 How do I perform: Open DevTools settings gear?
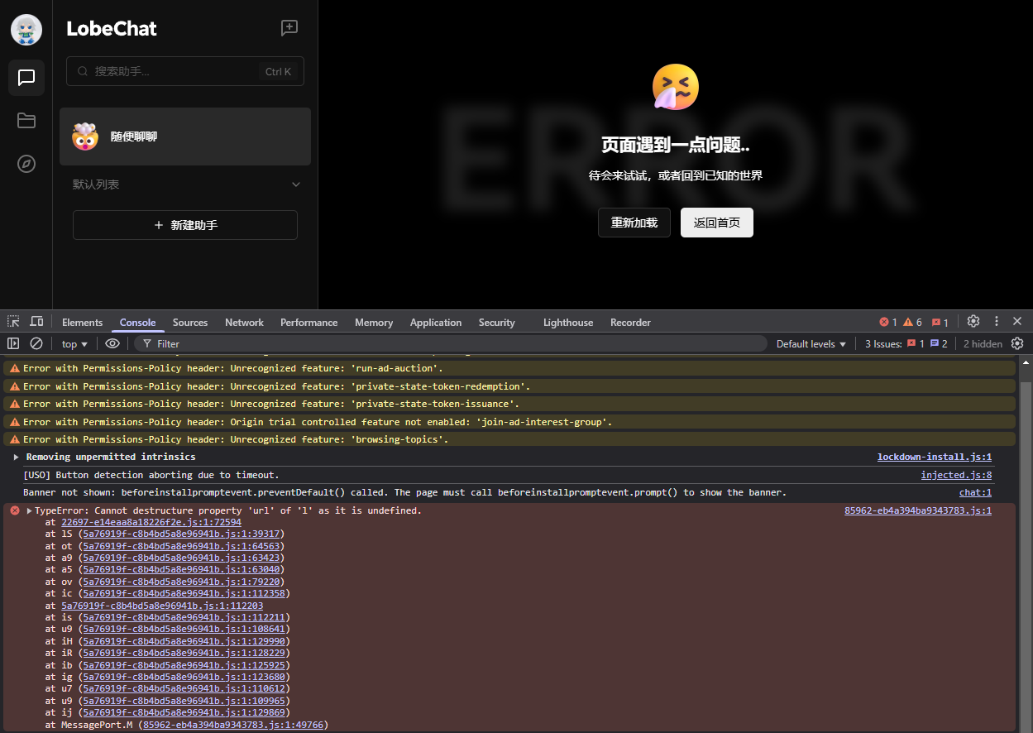tap(973, 322)
